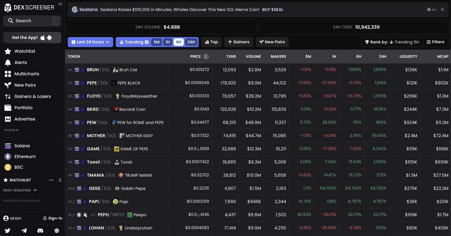This screenshot has height=236, width=451.
Task: Sort by VOLUME column header
Action: pos(253,56)
